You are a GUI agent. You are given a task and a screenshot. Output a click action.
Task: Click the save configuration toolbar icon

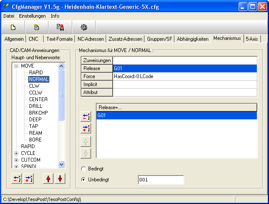coord(60,27)
